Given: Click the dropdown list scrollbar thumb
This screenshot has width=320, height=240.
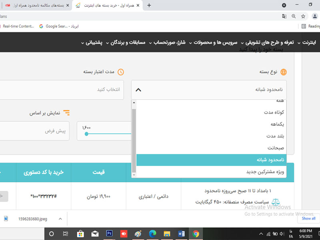Looking at the screenshot, I should [134, 141].
